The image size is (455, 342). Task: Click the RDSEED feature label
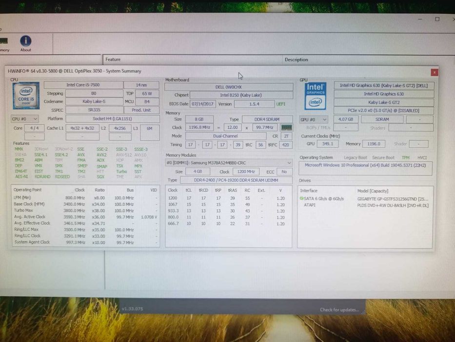[x=62, y=176]
